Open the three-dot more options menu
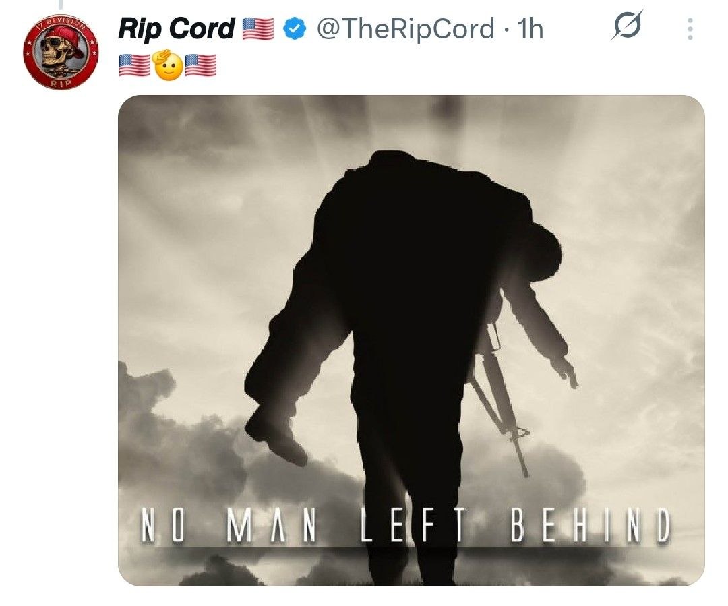 click(690, 29)
